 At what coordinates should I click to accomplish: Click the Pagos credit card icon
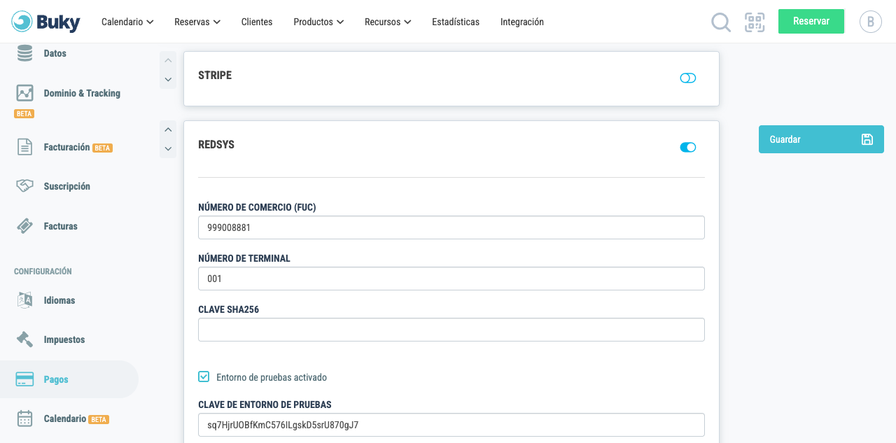point(25,379)
